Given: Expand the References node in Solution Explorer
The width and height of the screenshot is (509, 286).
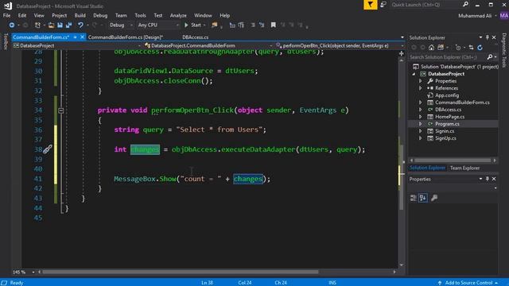Looking at the screenshot, I should pyautogui.click(x=421, y=88).
